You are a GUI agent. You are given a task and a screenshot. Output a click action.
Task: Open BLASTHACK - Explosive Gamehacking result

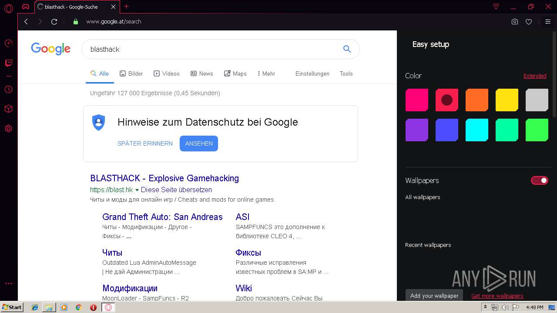click(x=164, y=178)
